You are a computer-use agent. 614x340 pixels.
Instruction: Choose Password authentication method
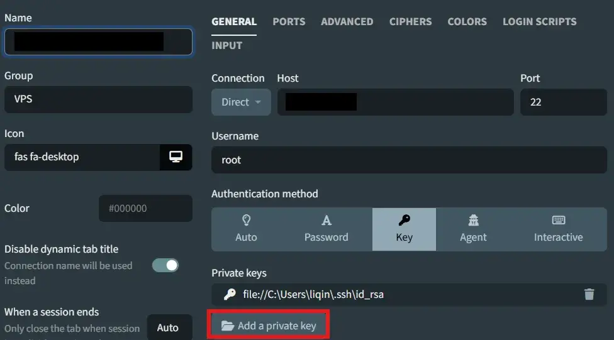tap(326, 229)
